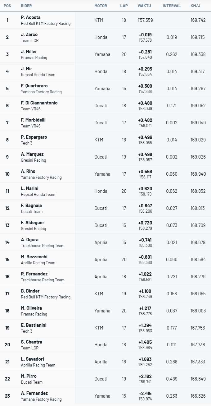Click the MOTOR column header
This screenshot has height=406, width=211.
click(x=101, y=6)
